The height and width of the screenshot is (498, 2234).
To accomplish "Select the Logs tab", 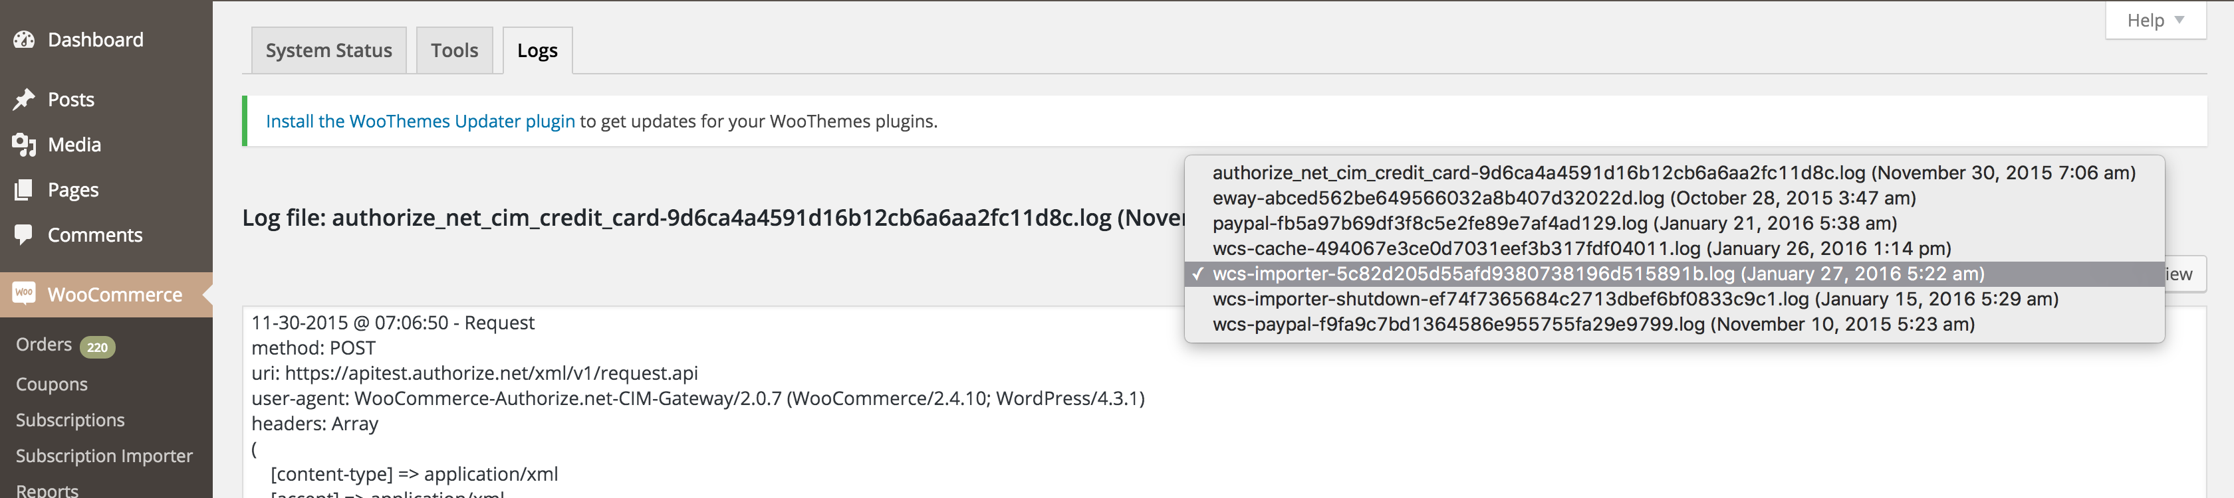I will pyautogui.click(x=538, y=50).
